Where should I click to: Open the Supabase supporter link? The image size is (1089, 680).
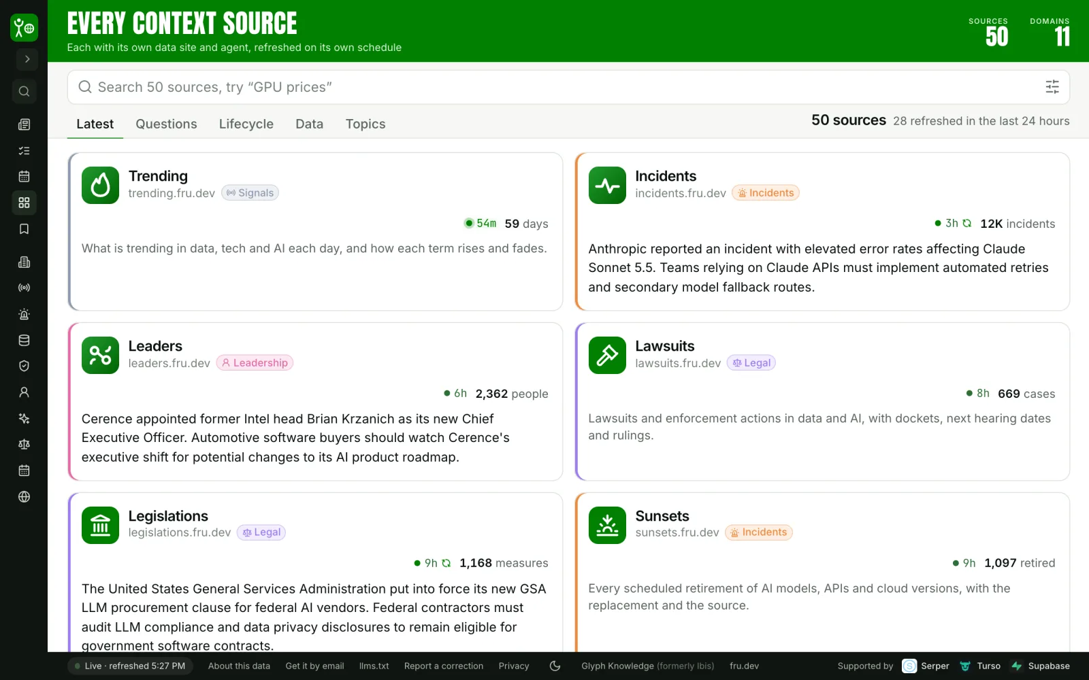pos(1041,666)
